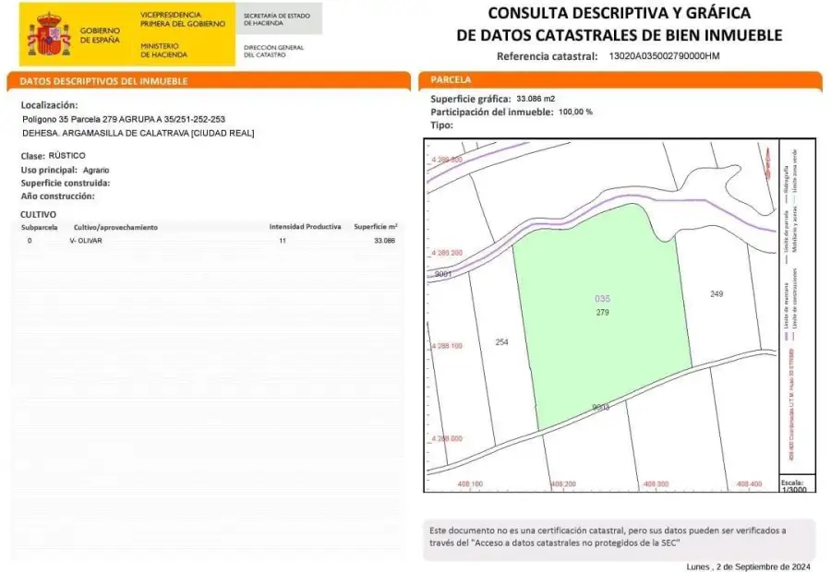Click the map coordinate 408.100
Image resolution: width=831 pixels, height=572 pixels.
point(470,484)
